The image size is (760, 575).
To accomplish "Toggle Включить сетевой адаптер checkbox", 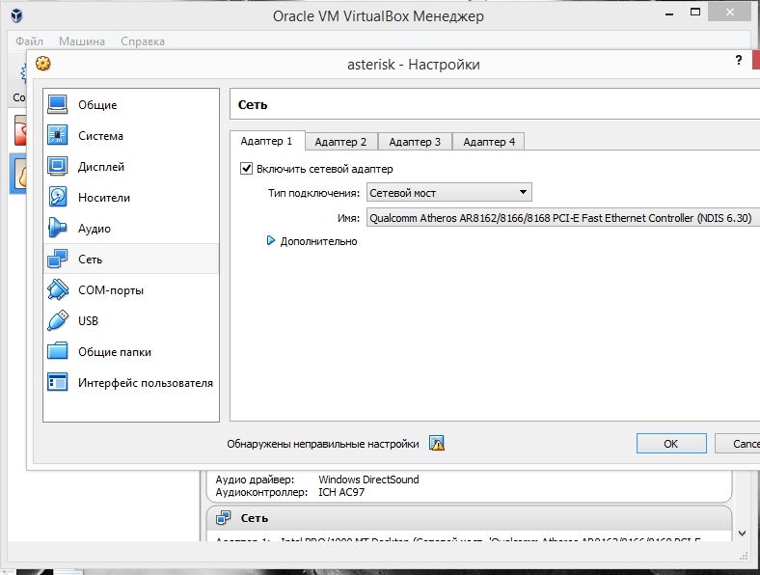I will pyautogui.click(x=246, y=168).
